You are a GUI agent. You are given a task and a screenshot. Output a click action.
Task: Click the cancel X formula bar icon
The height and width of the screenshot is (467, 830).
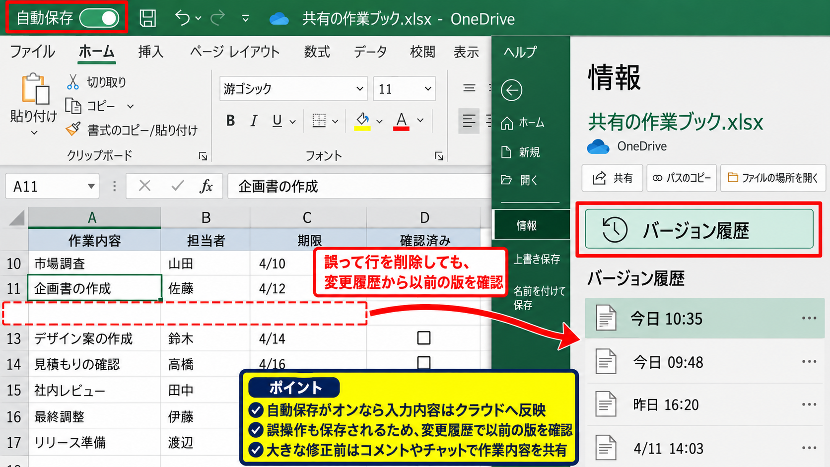144,186
